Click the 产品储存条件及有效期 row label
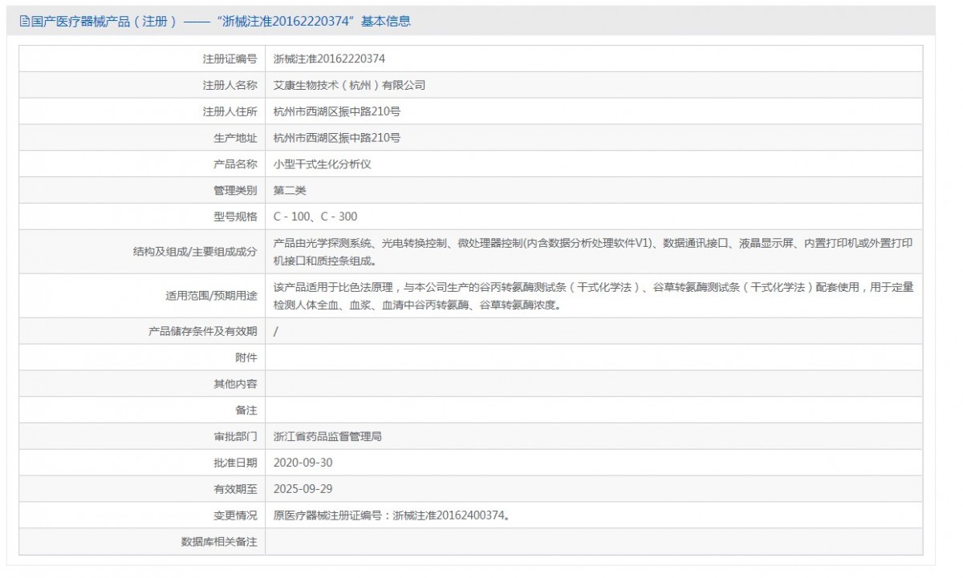Viewport: 963px width, 578px height. (x=202, y=331)
